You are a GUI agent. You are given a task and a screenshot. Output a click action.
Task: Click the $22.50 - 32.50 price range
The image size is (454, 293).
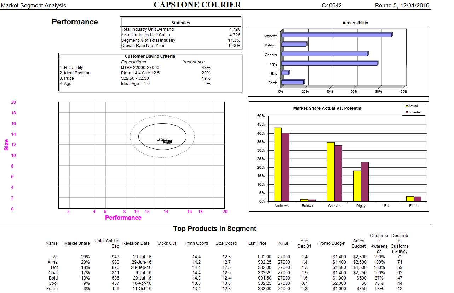click(135, 78)
